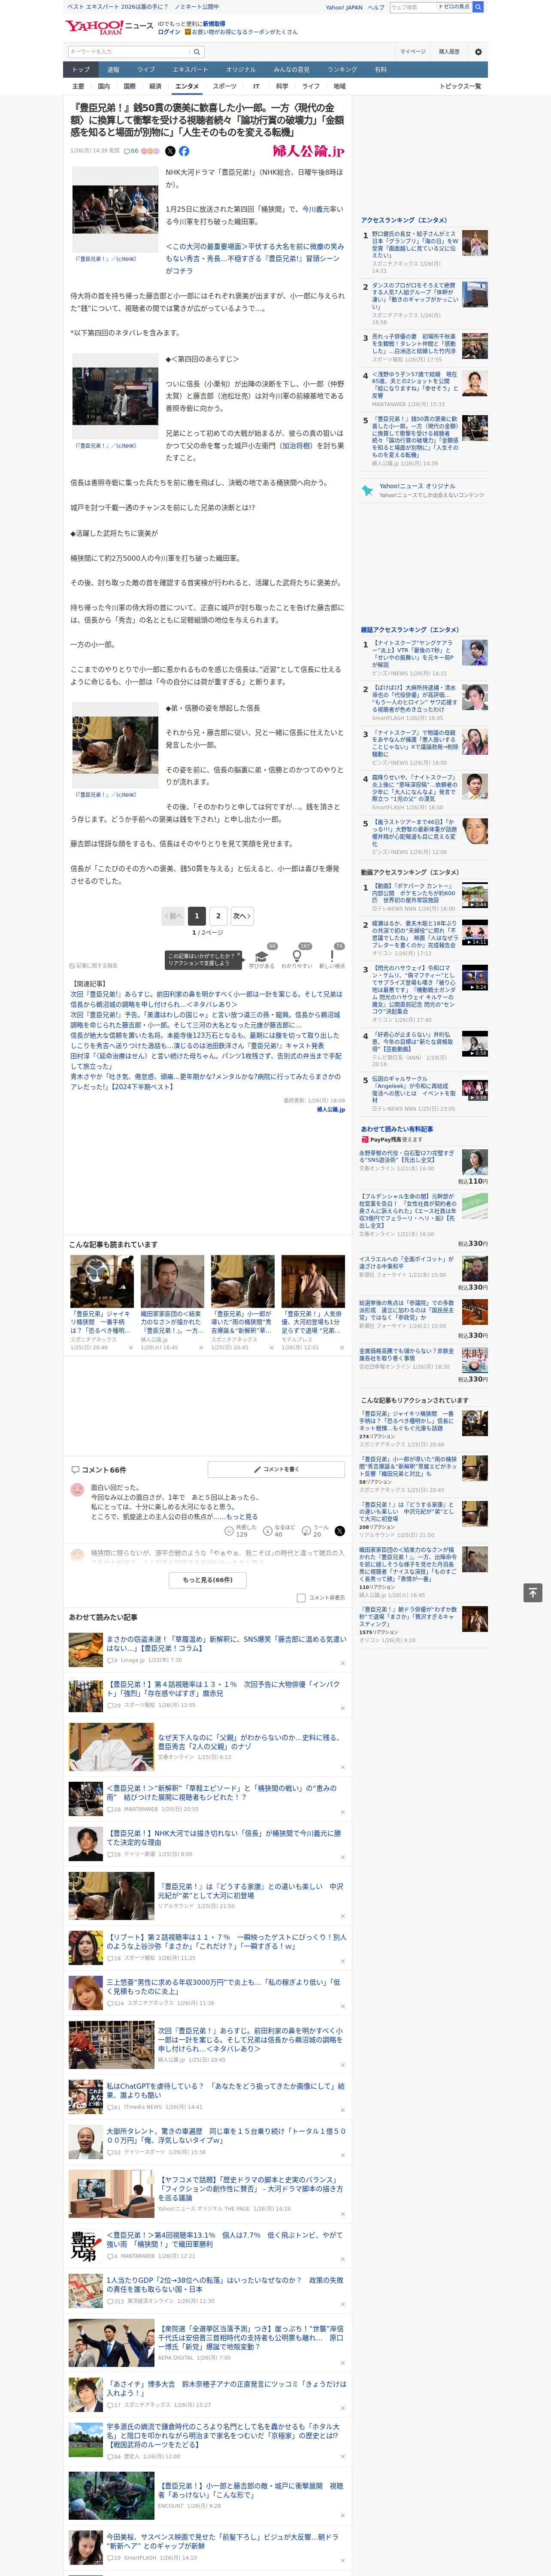The height and width of the screenshot is (2576, 551).
Task: Open ＜この大河の最重要場面＞ inline link
Action: [x=254, y=258]
